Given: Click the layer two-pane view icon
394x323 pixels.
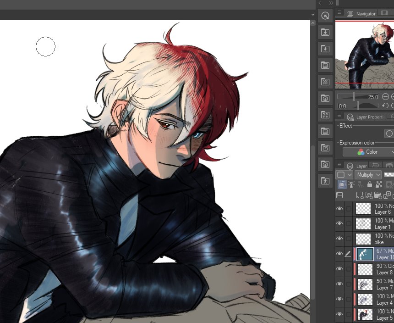Looking at the screenshot, I should click(x=339, y=195).
